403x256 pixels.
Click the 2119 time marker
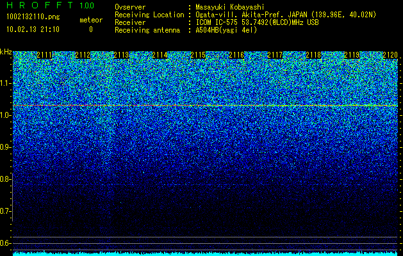pyautogui.click(x=352, y=55)
